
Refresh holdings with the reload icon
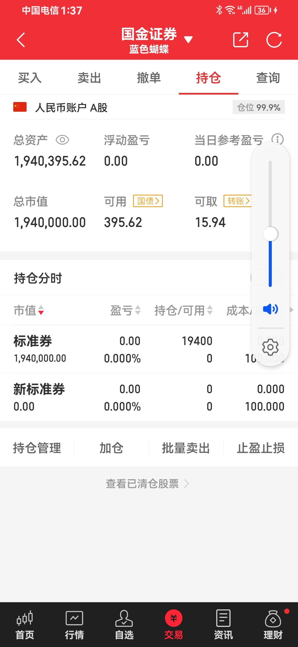pyautogui.click(x=274, y=40)
